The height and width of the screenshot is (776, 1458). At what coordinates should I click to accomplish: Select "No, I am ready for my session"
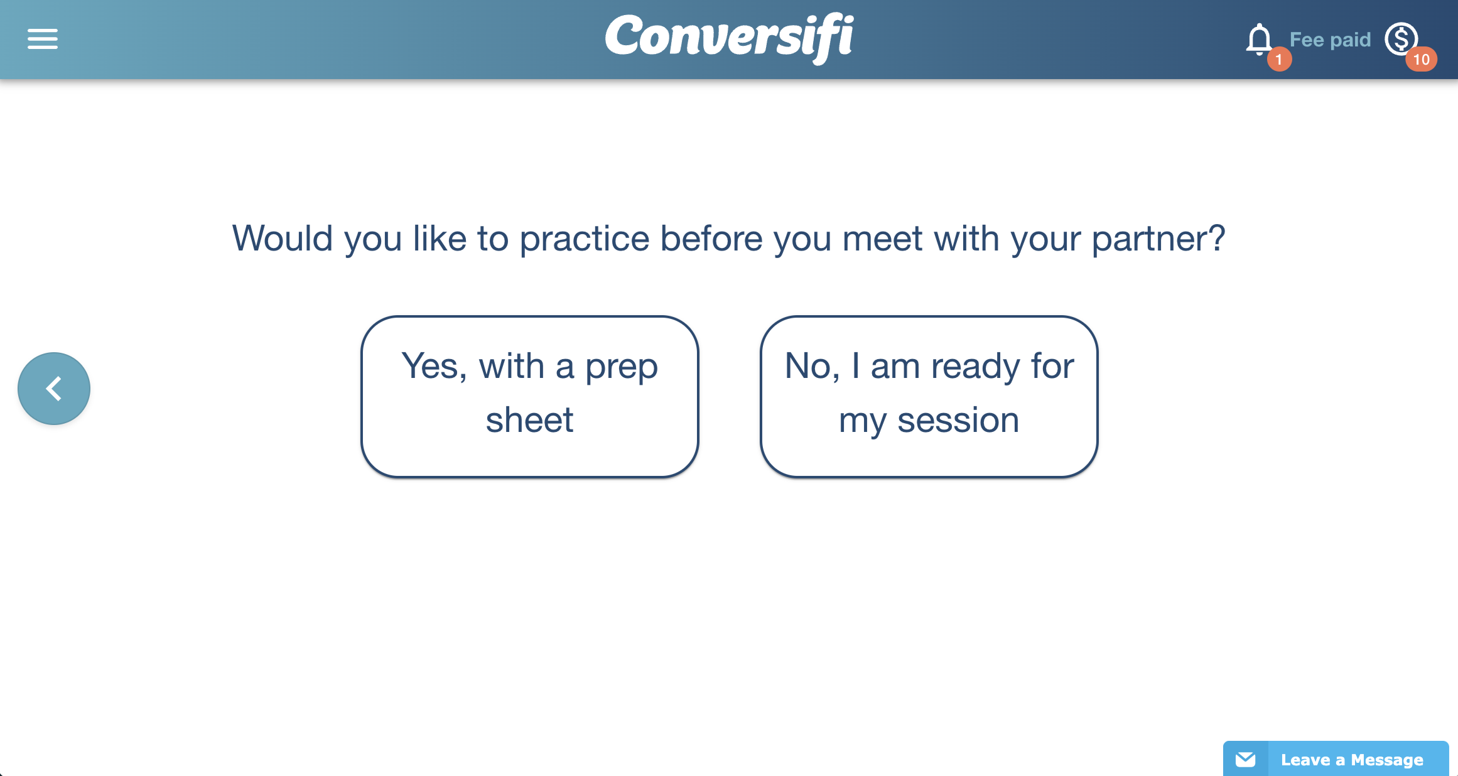[929, 396]
